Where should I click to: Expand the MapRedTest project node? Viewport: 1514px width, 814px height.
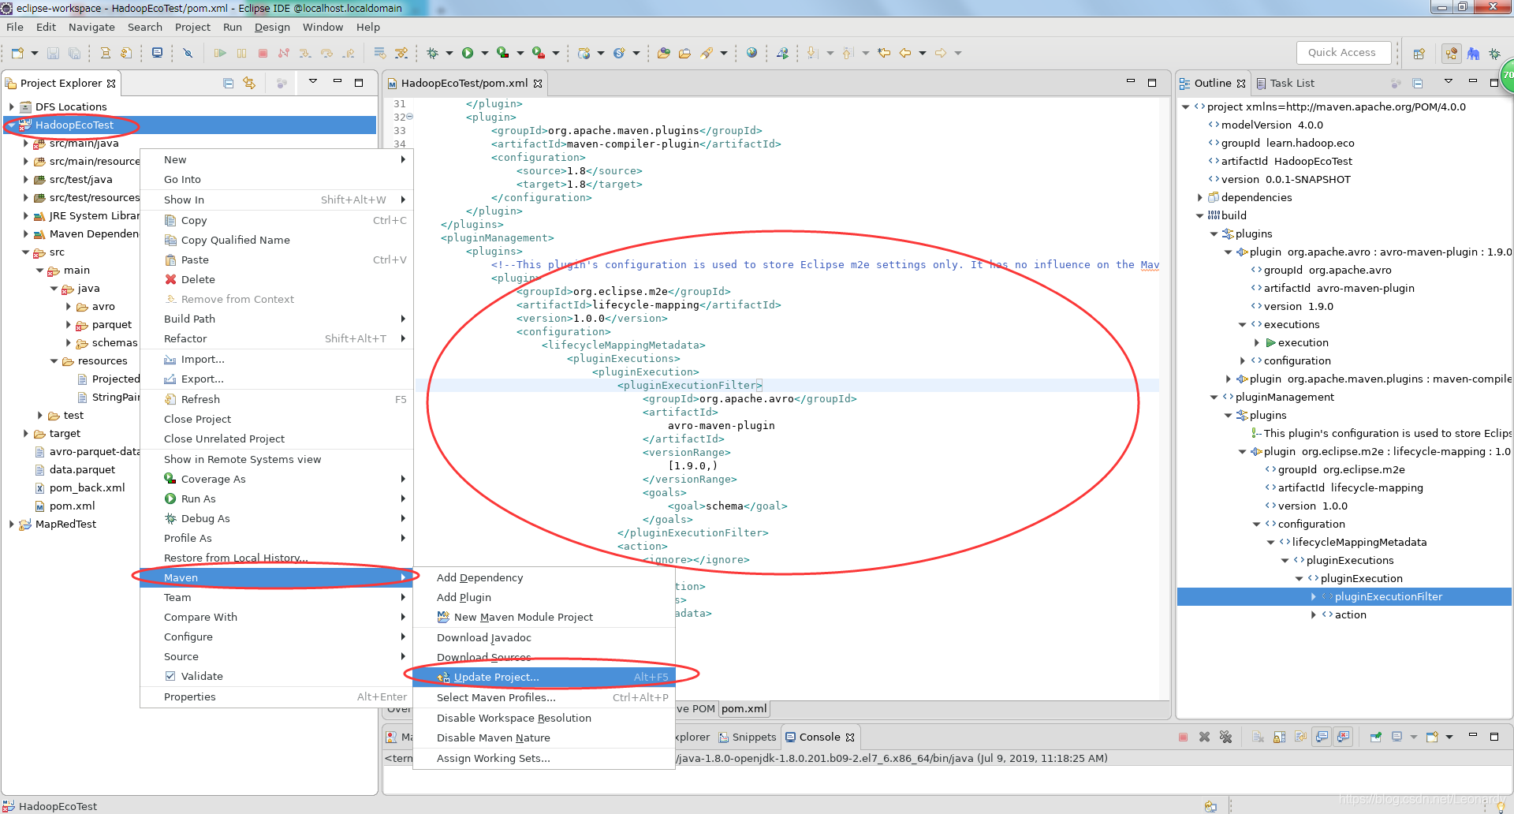(12, 524)
